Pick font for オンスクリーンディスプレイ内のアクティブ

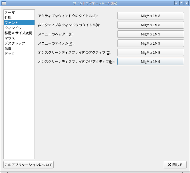coord(151,52)
